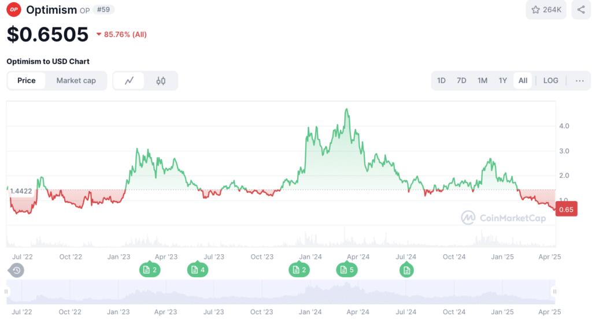592x324 pixels.
Task: Click the 2.0 y-axis label
Action: 564,176
